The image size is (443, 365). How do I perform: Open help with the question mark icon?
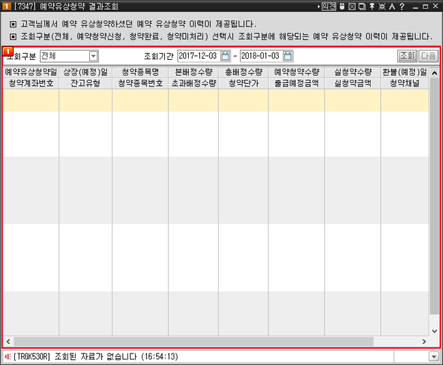pos(403,6)
